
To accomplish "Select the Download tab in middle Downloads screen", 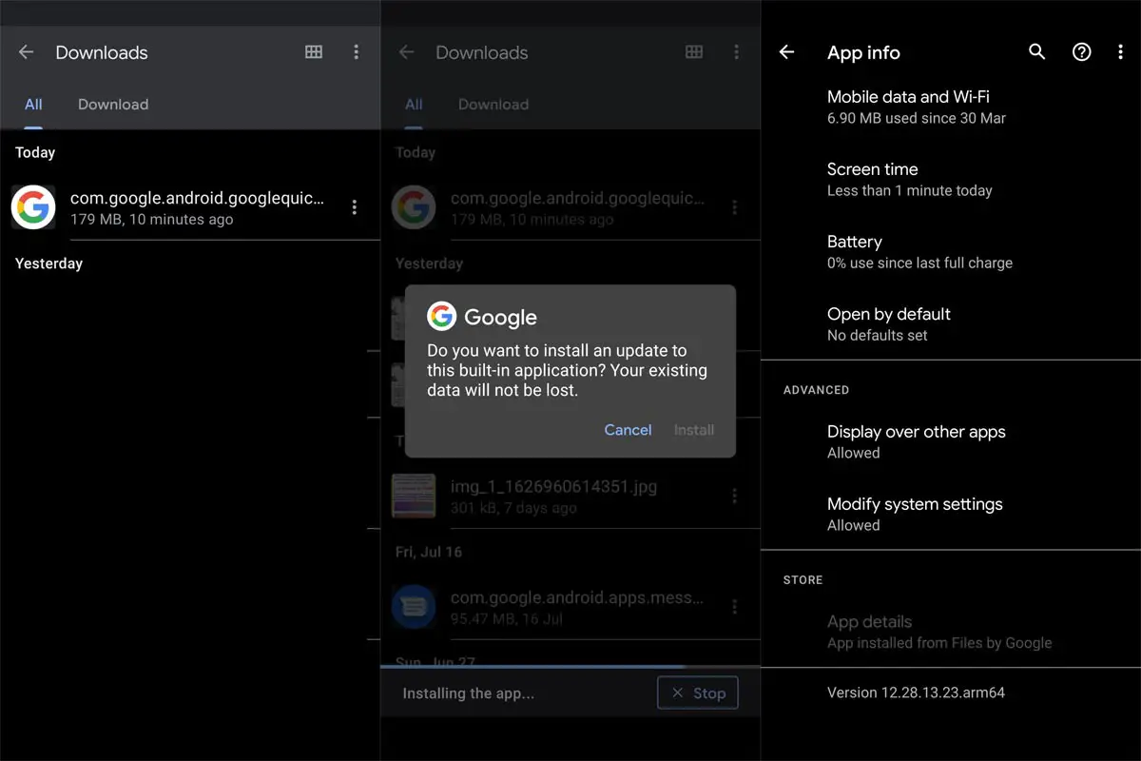I will pos(493,105).
